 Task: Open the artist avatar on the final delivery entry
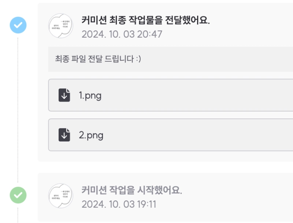[61, 26]
